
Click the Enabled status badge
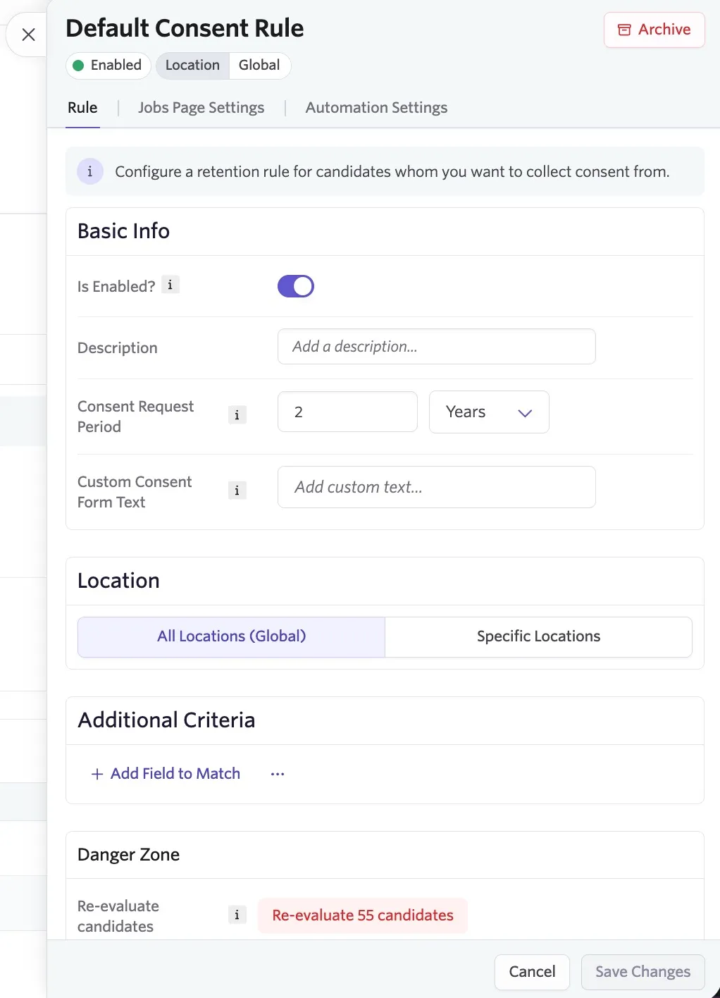(x=108, y=66)
